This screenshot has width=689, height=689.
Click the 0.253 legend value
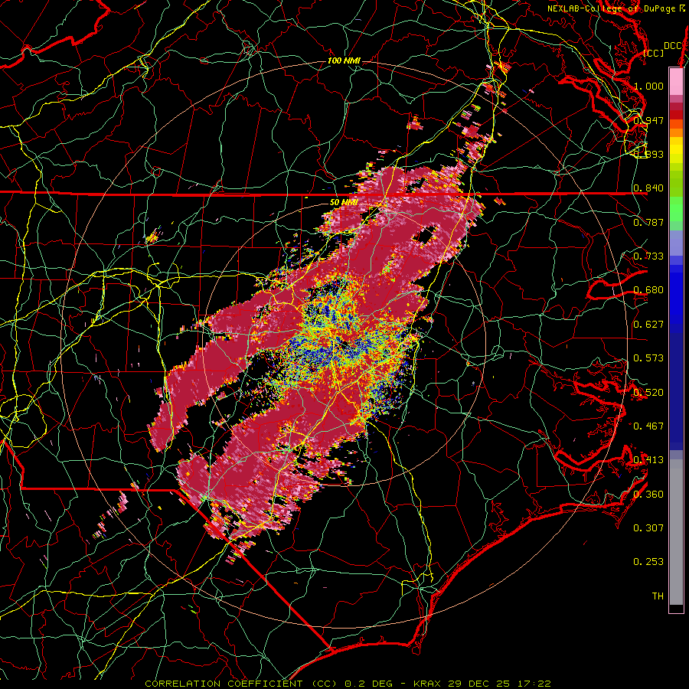[x=648, y=562]
